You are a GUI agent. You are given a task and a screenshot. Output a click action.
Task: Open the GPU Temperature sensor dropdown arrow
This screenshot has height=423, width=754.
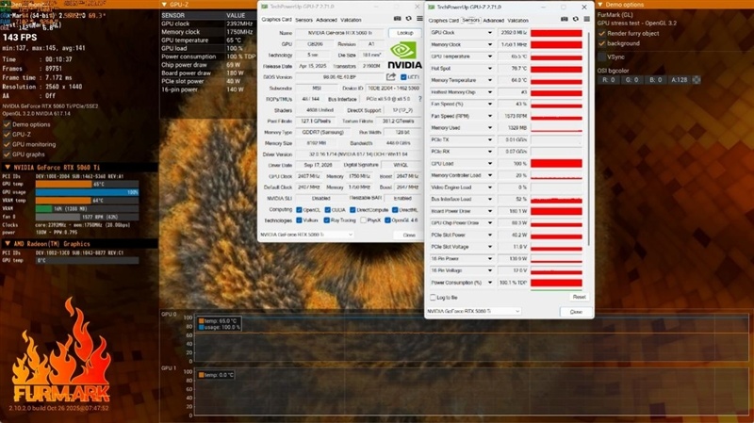coord(489,57)
